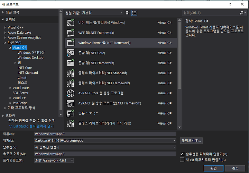Select SQL Server in the tree
Viewport: 249px width, 173px height.
(x=20, y=93)
